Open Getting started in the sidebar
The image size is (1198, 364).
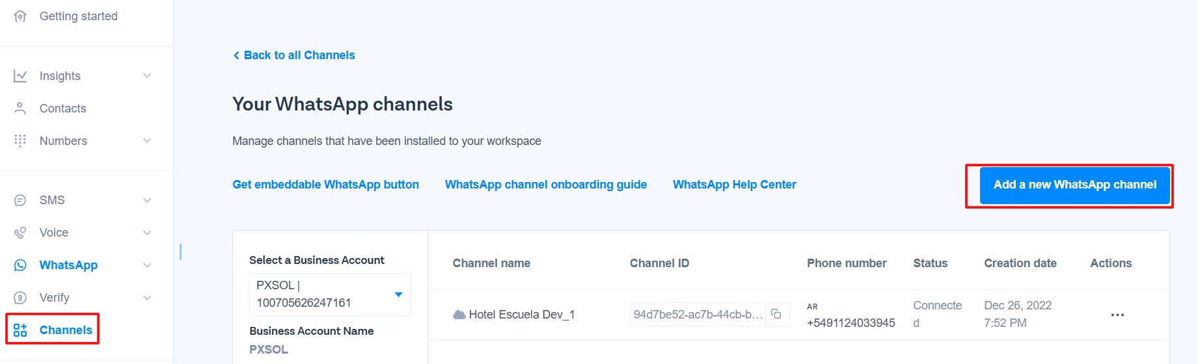[x=79, y=16]
